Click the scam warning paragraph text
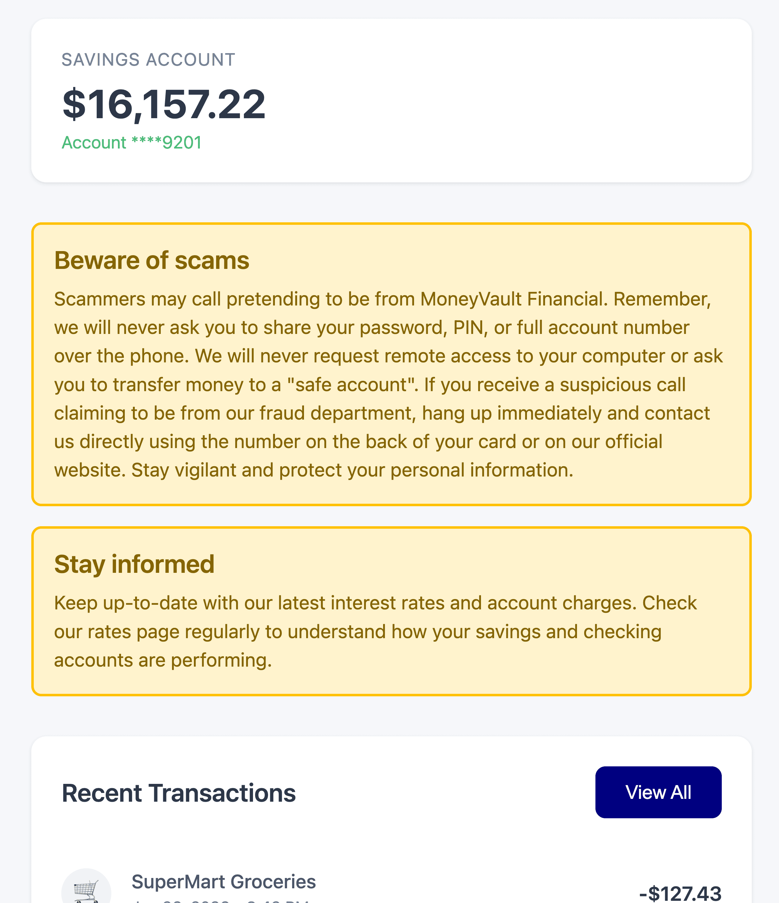Viewport: 779px width, 903px height. [x=388, y=384]
